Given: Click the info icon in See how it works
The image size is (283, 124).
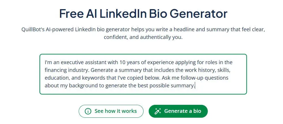Looking at the screenshot, I should (x=88, y=111).
